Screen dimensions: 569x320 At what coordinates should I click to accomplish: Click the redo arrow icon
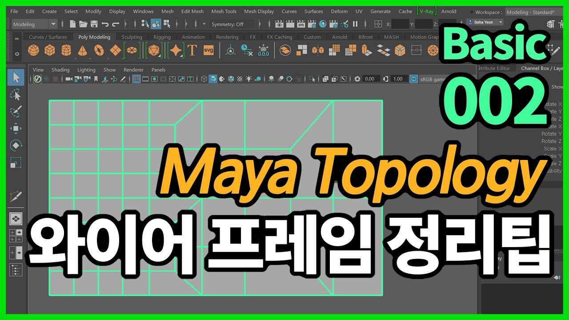(x=116, y=24)
